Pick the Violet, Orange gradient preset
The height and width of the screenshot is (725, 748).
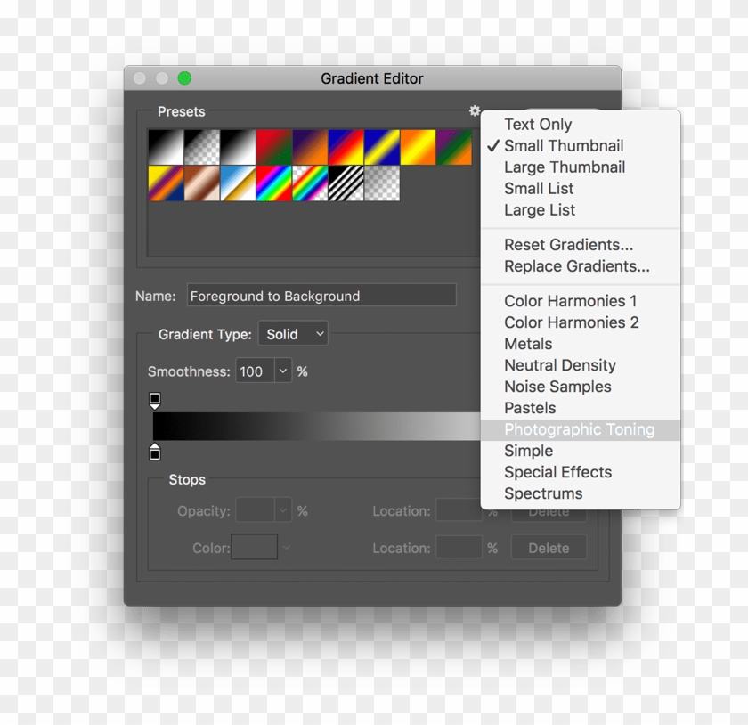(310, 147)
